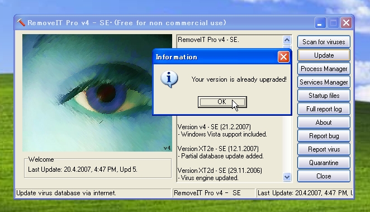Click status bar 'RemoveIT Pro v4 - SE' panel
This screenshot has height=212, width=370.
pyautogui.click(x=214, y=193)
